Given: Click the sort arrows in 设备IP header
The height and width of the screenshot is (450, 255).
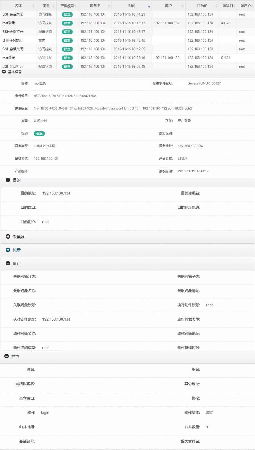Looking at the screenshot, I should [109, 6].
